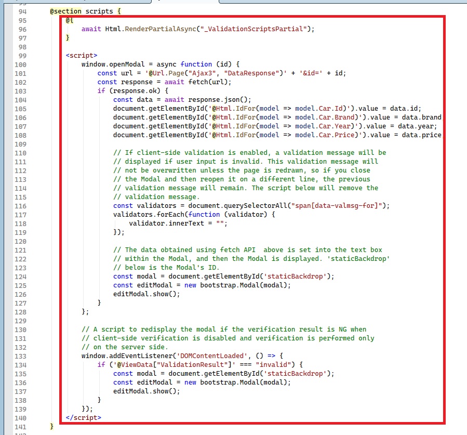Click the comment "// on the server side."
Viewport: 467px width, 435px height.
tap(125, 347)
